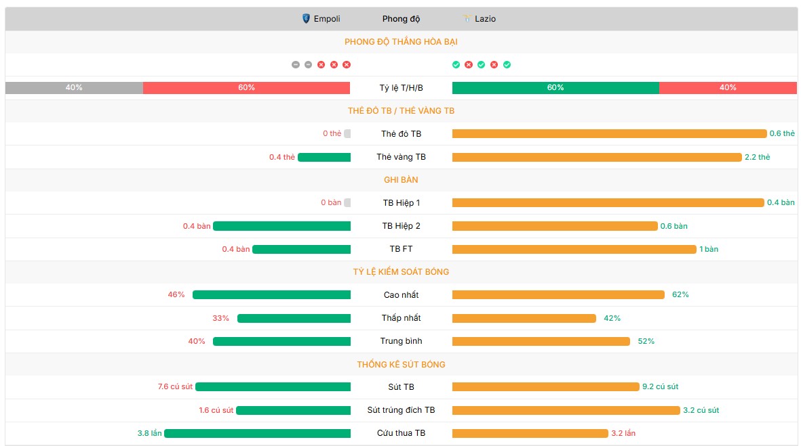
Task: Click Empoli's red 60% loss bar
Action: click(246, 88)
